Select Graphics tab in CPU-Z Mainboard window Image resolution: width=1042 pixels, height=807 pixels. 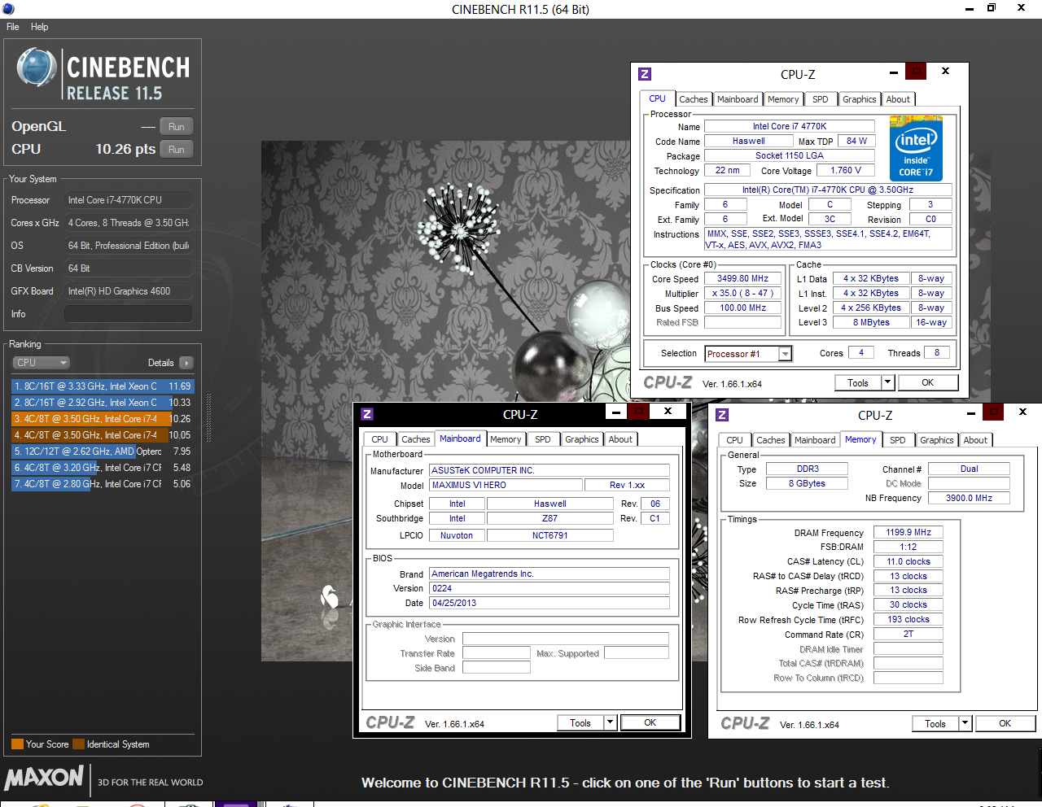(582, 439)
